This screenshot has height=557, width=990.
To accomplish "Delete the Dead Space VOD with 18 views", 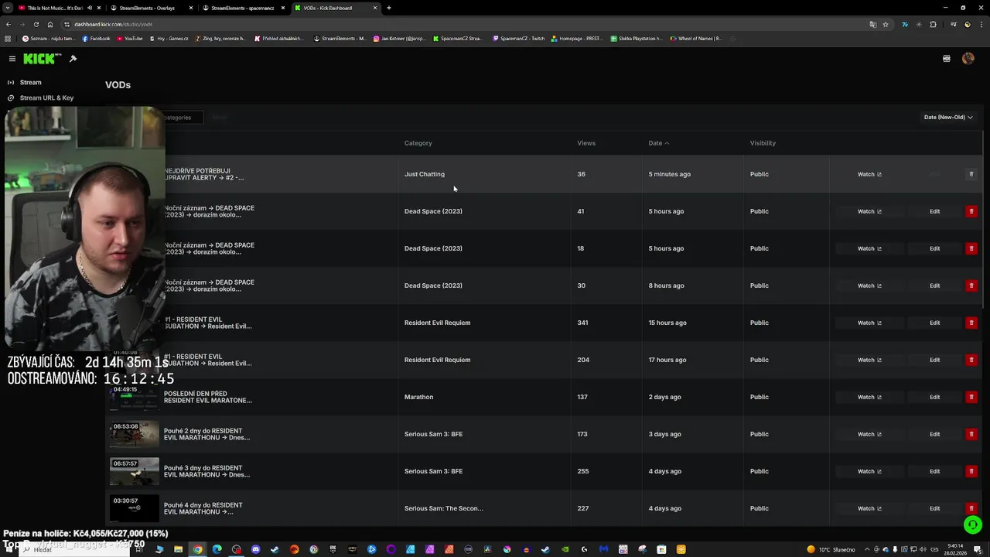I will 971,248.
